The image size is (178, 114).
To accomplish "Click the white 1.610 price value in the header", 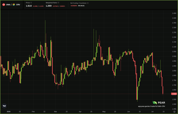I will point(29,6).
